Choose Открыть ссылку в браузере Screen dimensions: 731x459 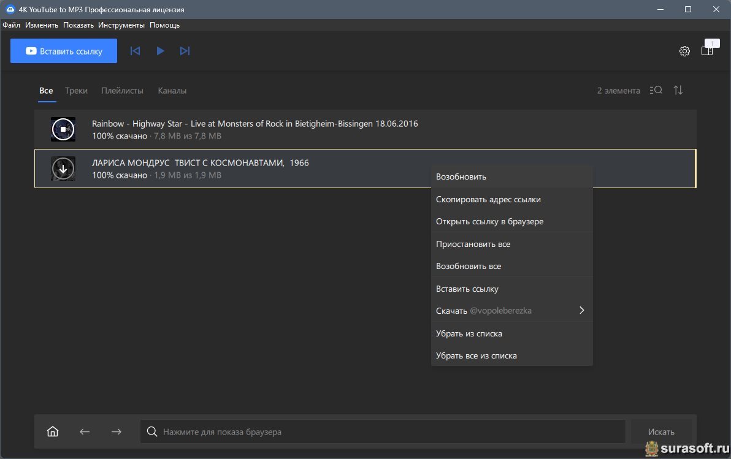point(512,221)
